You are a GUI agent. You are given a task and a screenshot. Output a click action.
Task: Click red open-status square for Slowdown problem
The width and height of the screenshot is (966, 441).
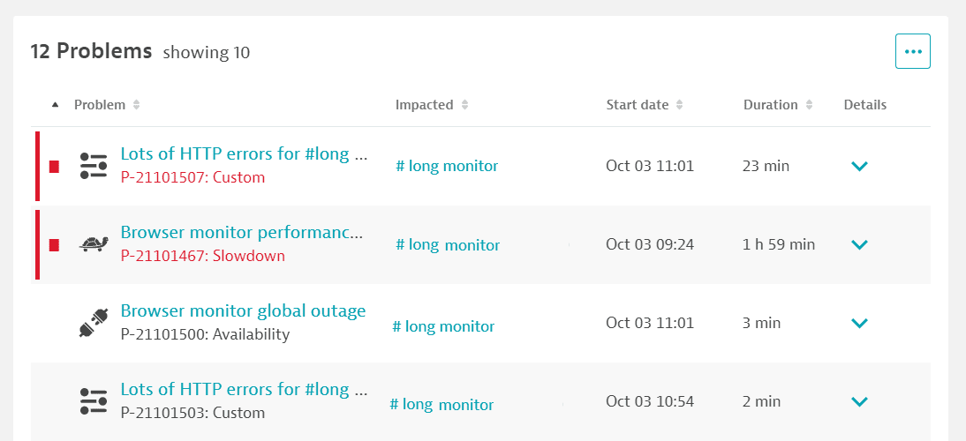click(54, 245)
